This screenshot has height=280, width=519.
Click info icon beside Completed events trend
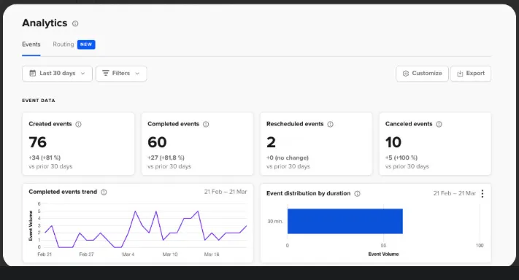click(x=104, y=192)
